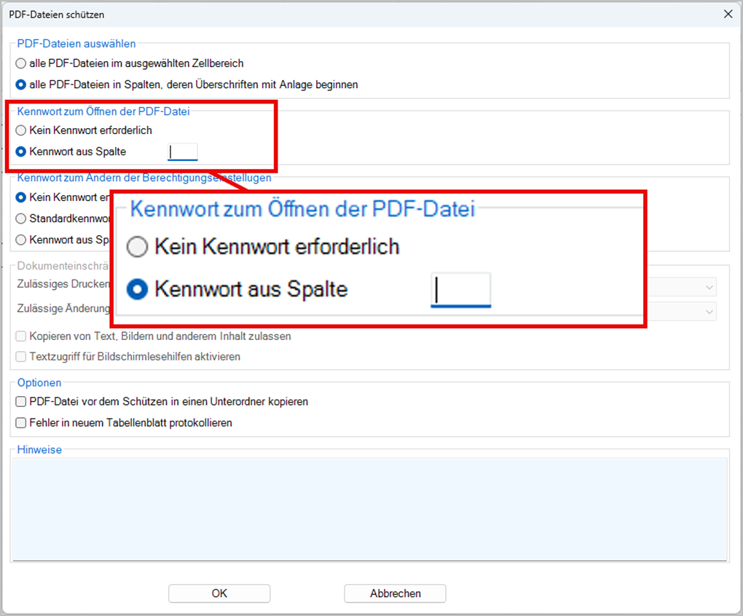
Task: Close the 'PDF-Dateien schützen' dialog window
Action: pos(727,14)
